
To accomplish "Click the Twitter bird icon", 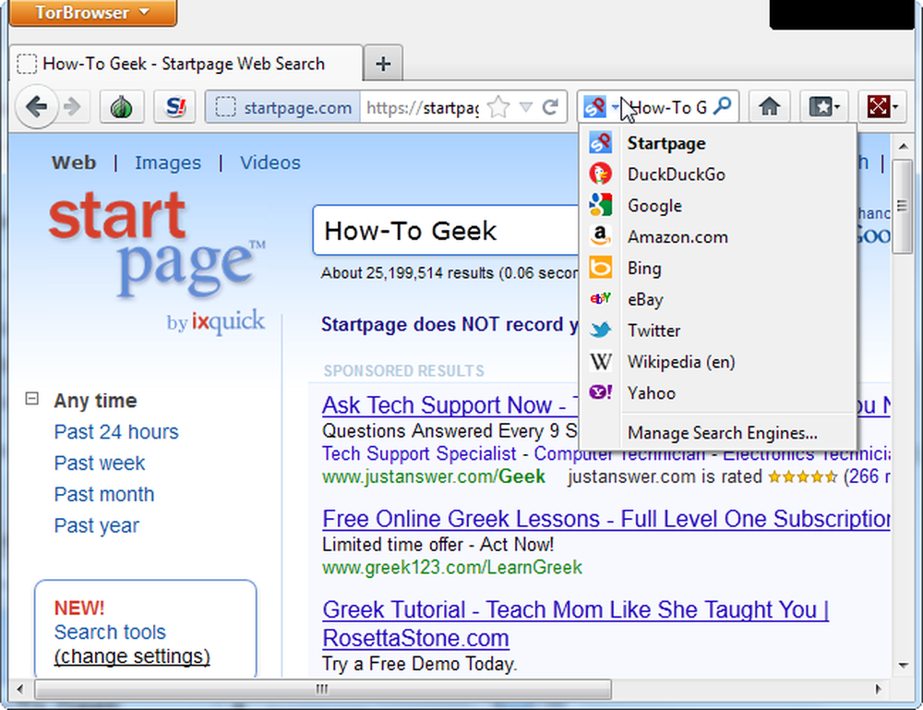I will point(601,330).
